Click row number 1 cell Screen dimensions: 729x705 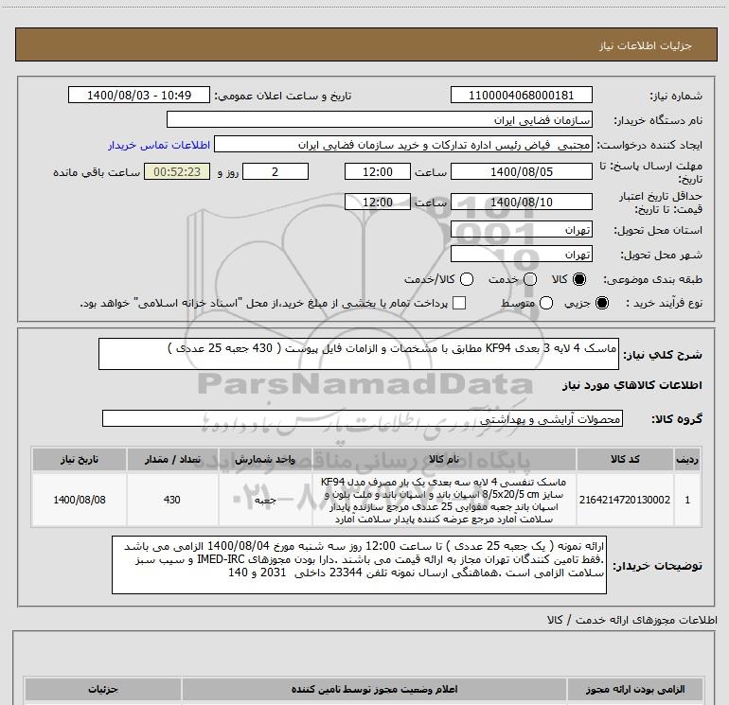click(x=687, y=500)
